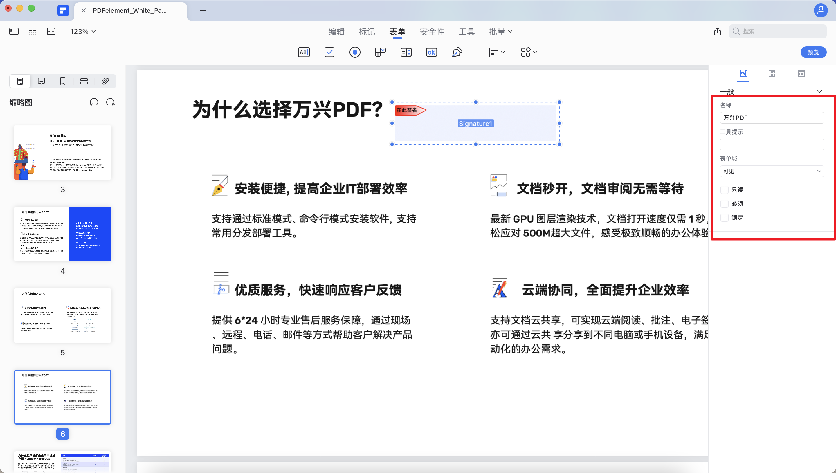
Task: Open the 批量 dropdown menu
Action: click(x=500, y=31)
